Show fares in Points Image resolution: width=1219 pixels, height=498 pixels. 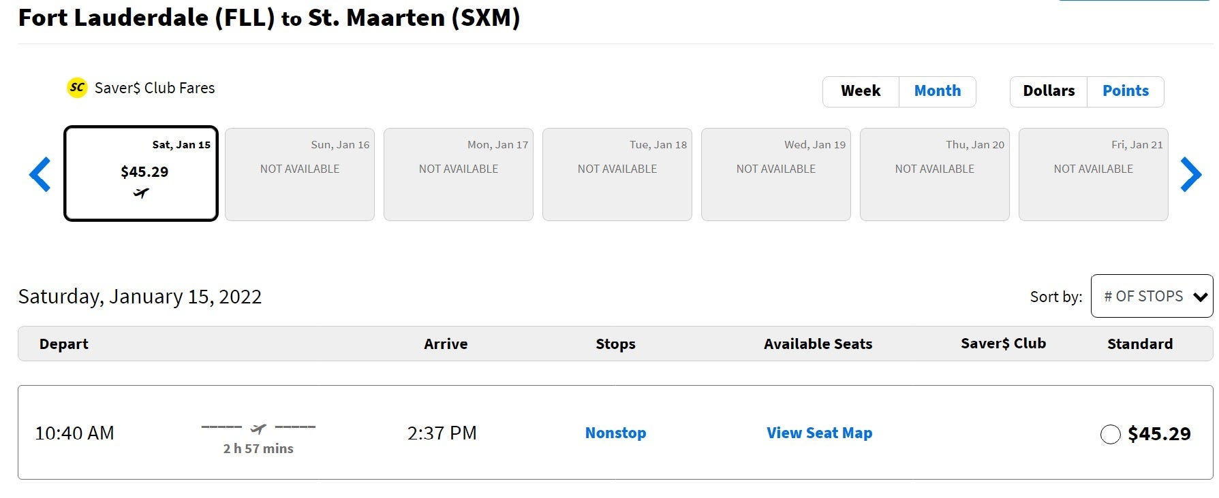point(1125,91)
